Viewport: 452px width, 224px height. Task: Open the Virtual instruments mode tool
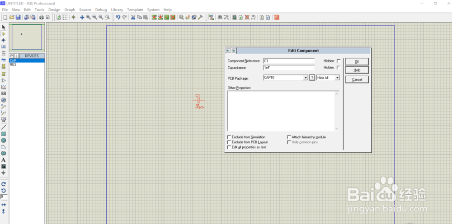(x=4, y=119)
